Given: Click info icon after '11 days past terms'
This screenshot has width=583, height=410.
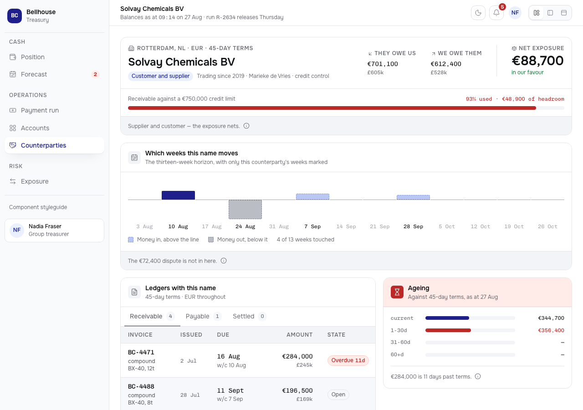Looking at the screenshot, I should click(x=478, y=376).
